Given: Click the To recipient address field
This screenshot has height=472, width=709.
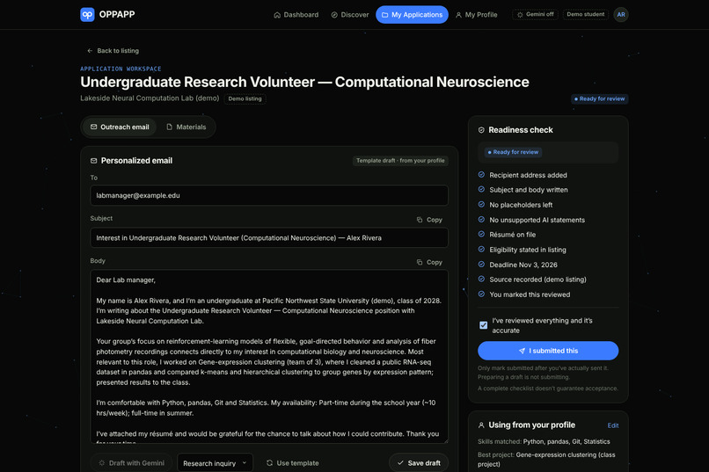Looking at the screenshot, I should pyautogui.click(x=269, y=196).
